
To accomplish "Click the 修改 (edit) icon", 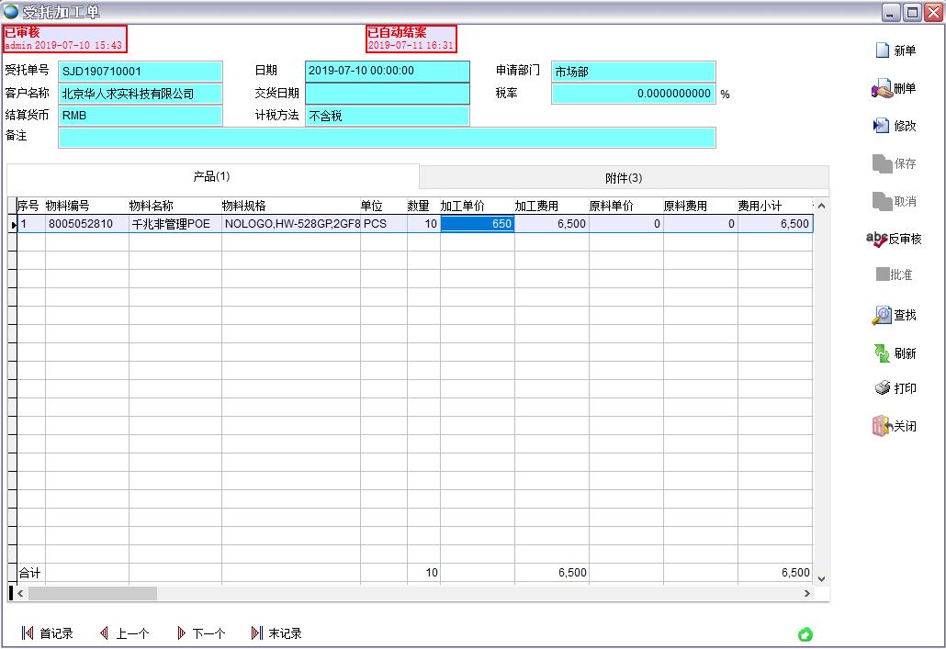I will point(882,126).
